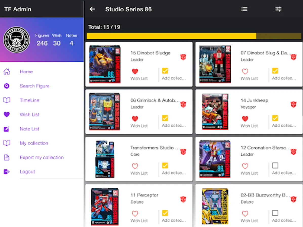Toggle wish list heart for 07 Dinobot Slug
This screenshot has height=227, width=303.
click(245, 71)
